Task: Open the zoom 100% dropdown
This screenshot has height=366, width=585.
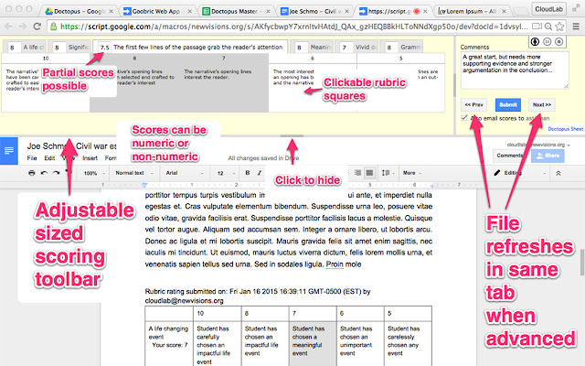Action: pos(94,173)
